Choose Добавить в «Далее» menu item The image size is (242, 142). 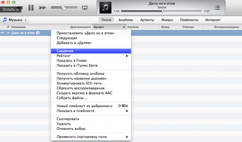click(91, 43)
